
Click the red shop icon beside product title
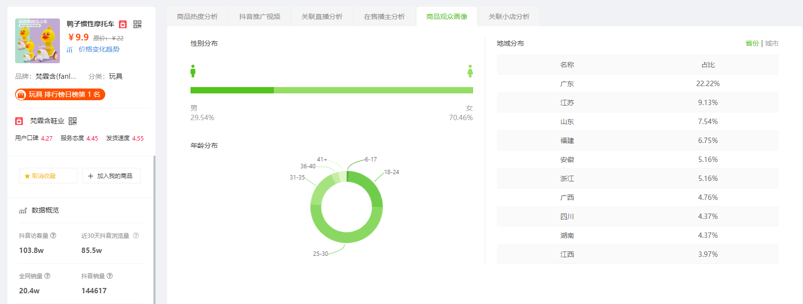point(123,24)
